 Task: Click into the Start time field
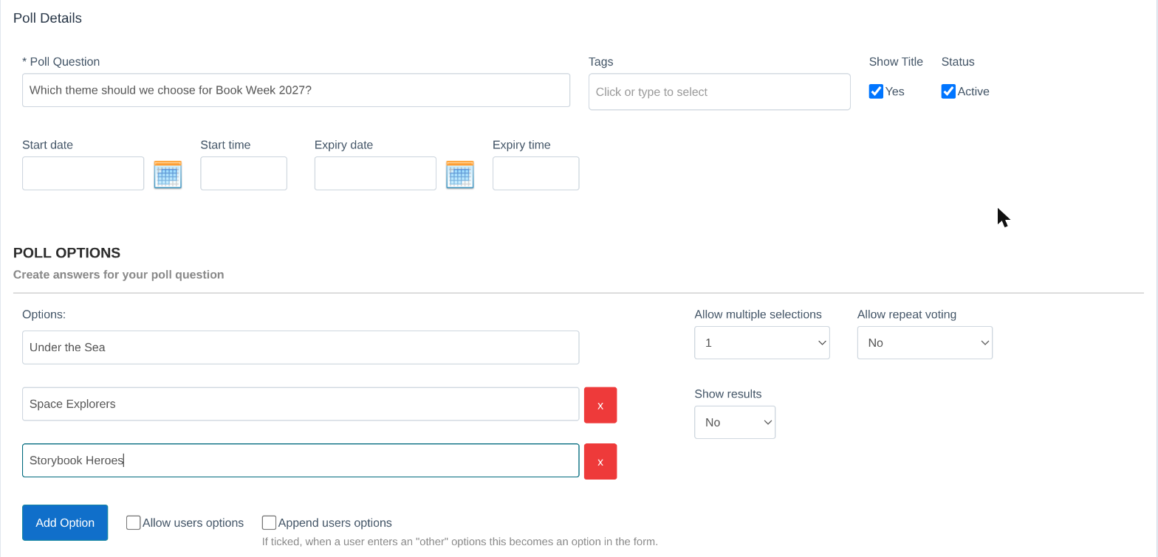[244, 173]
